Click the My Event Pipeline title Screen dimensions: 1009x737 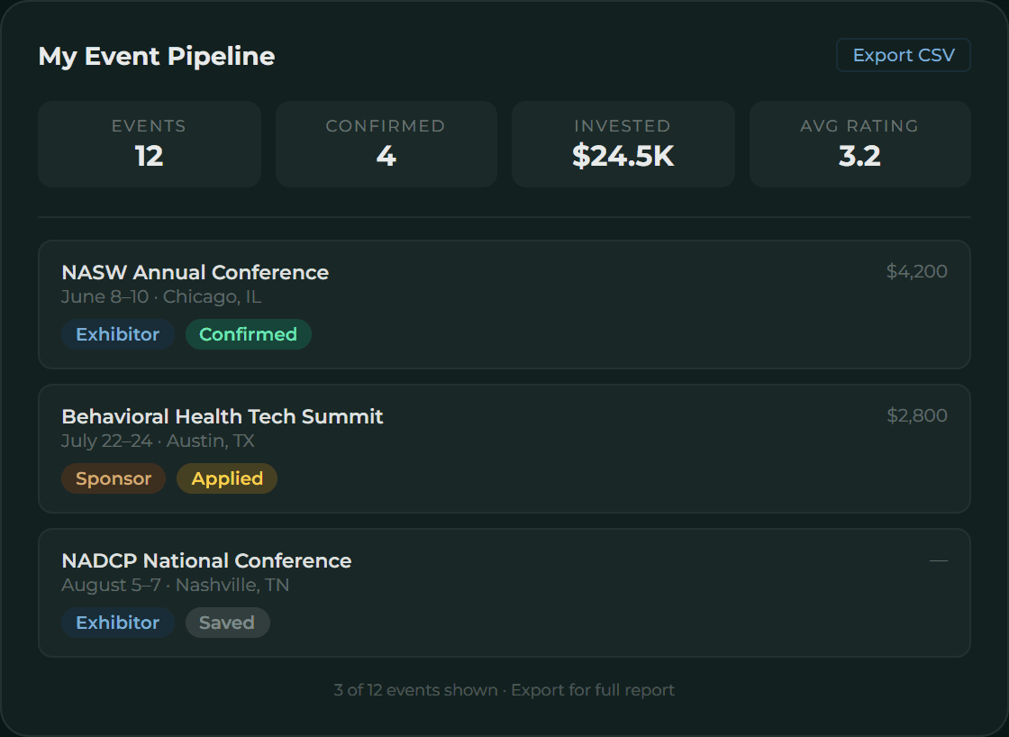coord(156,56)
